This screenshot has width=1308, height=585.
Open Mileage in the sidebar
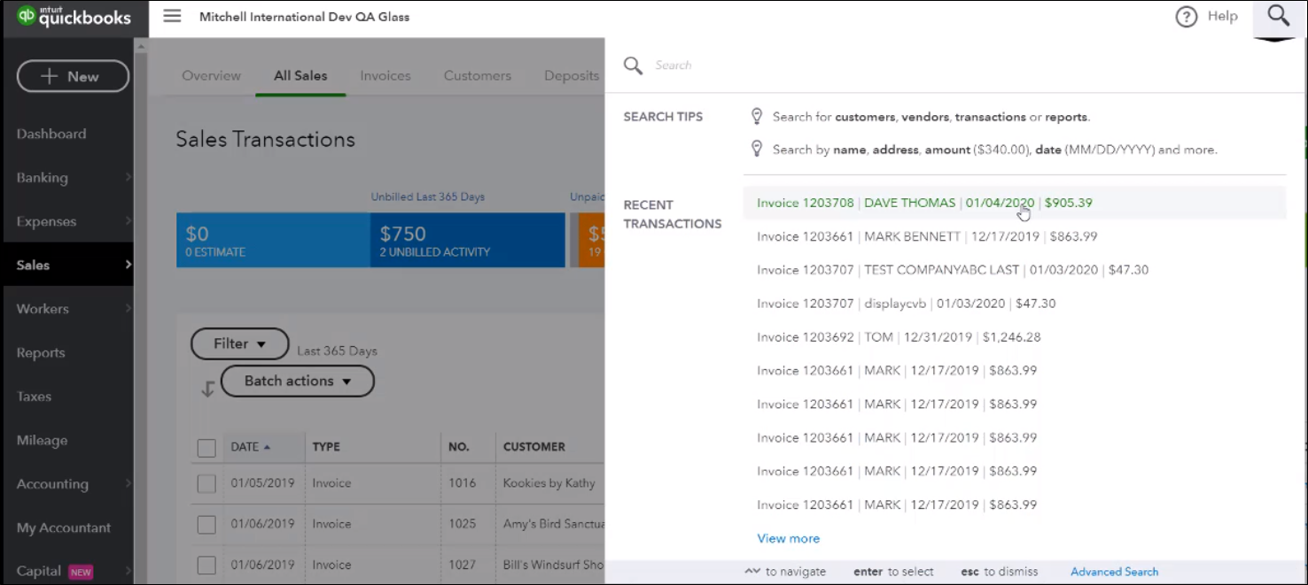pos(42,441)
